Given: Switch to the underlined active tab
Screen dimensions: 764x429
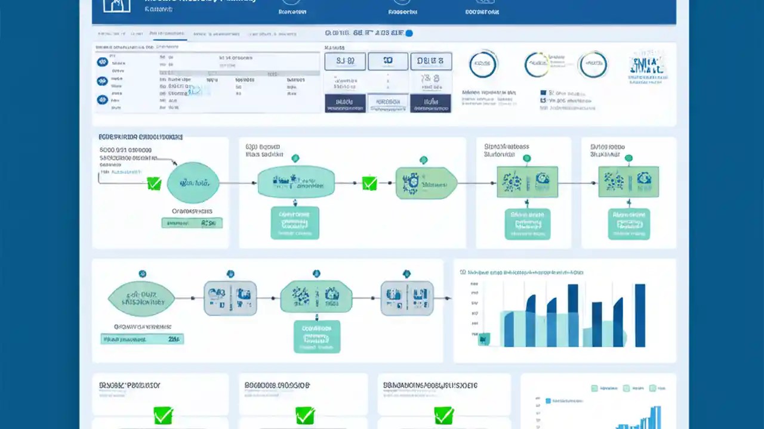Looking at the screenshot, I should click(x=168, y=34).
